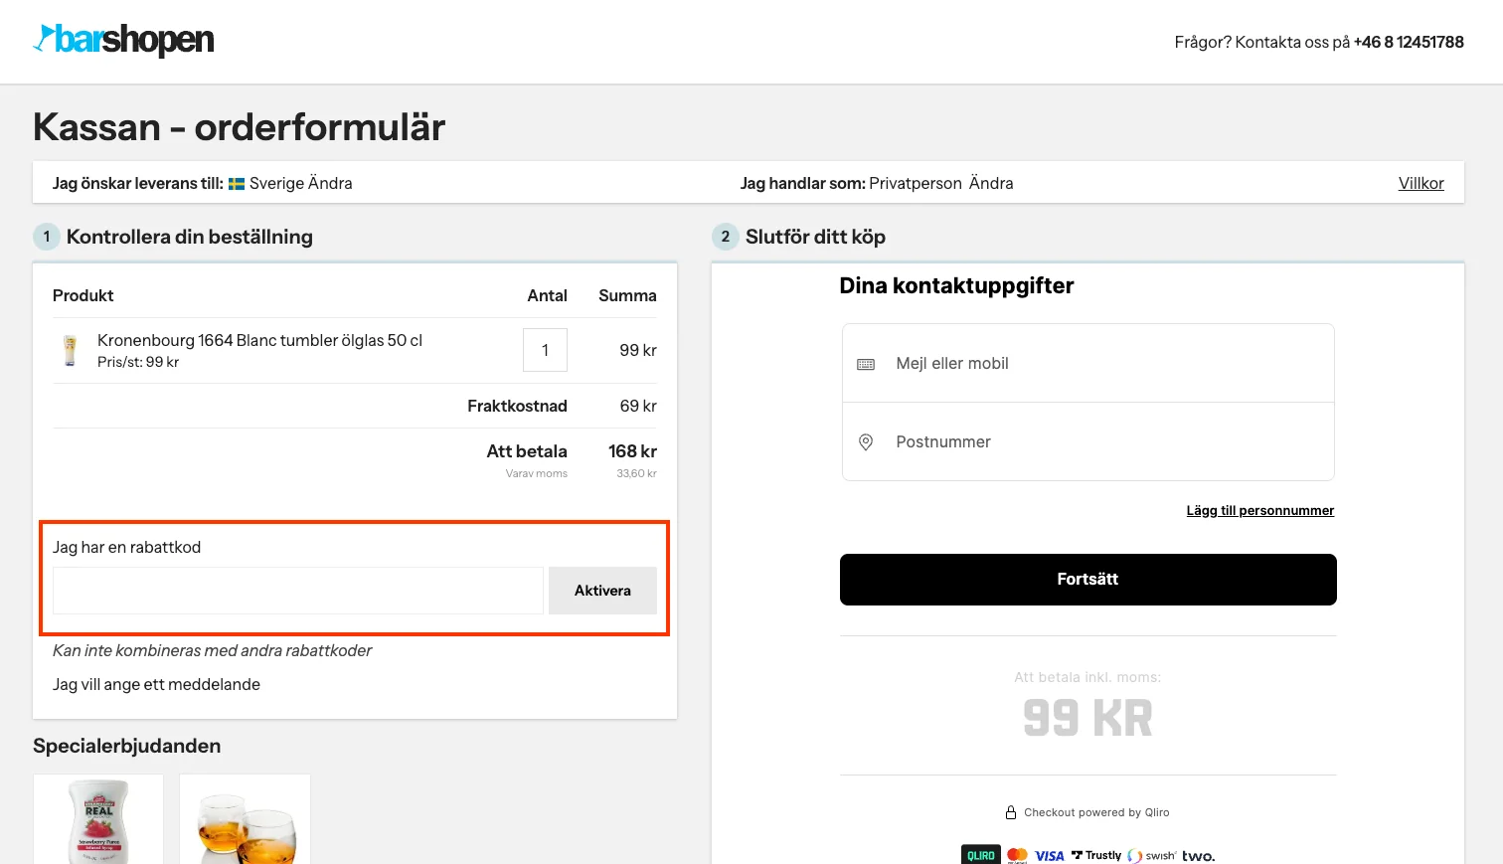The width and height of the screenshot is (1503, 864).
Task: Click the Specialerbjudanden heading
Action: pyautogui.click(x=126, y=746)
